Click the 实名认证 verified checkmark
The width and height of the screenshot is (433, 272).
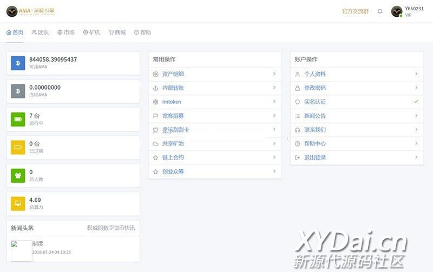[x=416, y=102]
